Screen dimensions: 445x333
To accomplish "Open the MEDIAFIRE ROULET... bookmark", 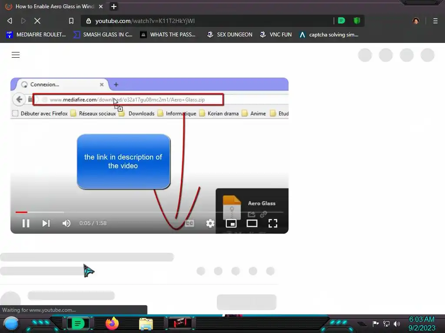I will pyautogui.click(x=36, y=35).
